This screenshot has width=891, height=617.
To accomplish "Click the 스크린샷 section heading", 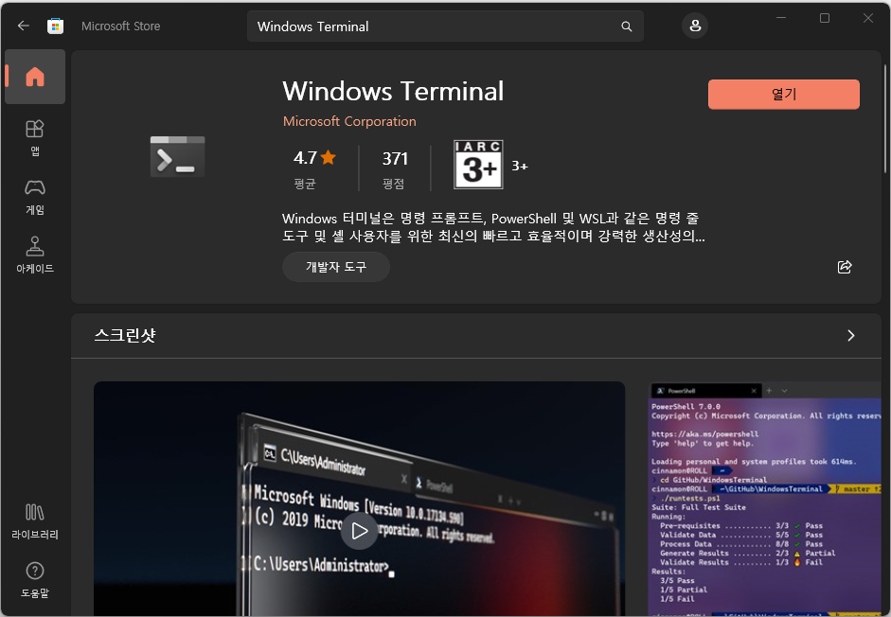I will click(125, 336).
